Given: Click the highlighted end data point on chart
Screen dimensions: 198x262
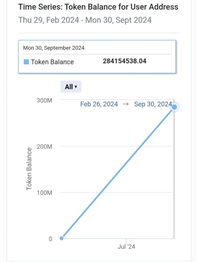Looking at the screenshot, I should pyautogui.click(x=174, y=107).
